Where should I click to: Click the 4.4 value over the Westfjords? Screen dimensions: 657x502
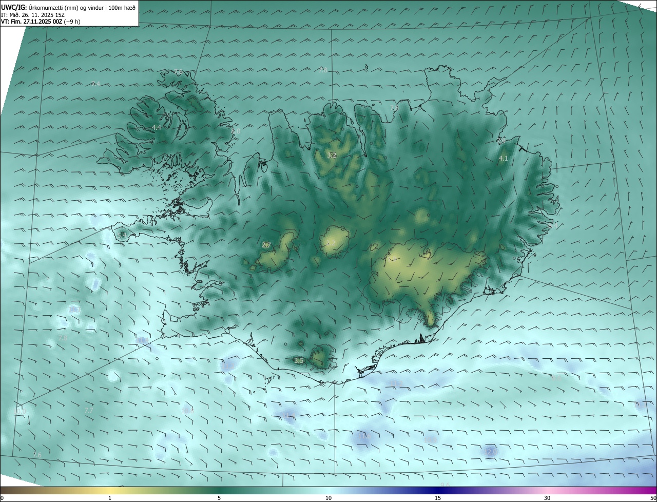[157, 127]
